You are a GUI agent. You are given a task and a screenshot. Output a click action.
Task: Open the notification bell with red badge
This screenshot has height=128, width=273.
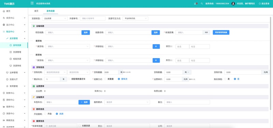(x=196, y=3)
